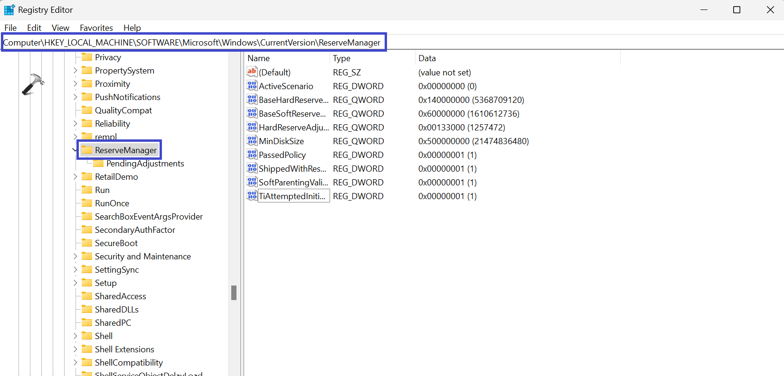The image size is (784, 376).
Task: Click the tree pane vertical scrollbar thumb
Action: 234,293
